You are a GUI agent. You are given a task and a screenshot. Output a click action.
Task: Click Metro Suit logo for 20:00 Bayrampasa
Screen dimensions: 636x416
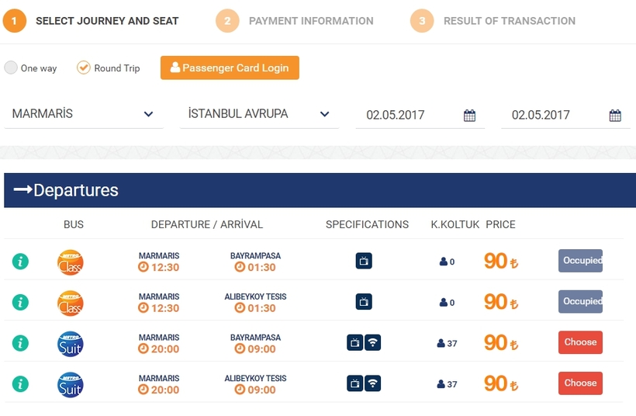(70, 344)
